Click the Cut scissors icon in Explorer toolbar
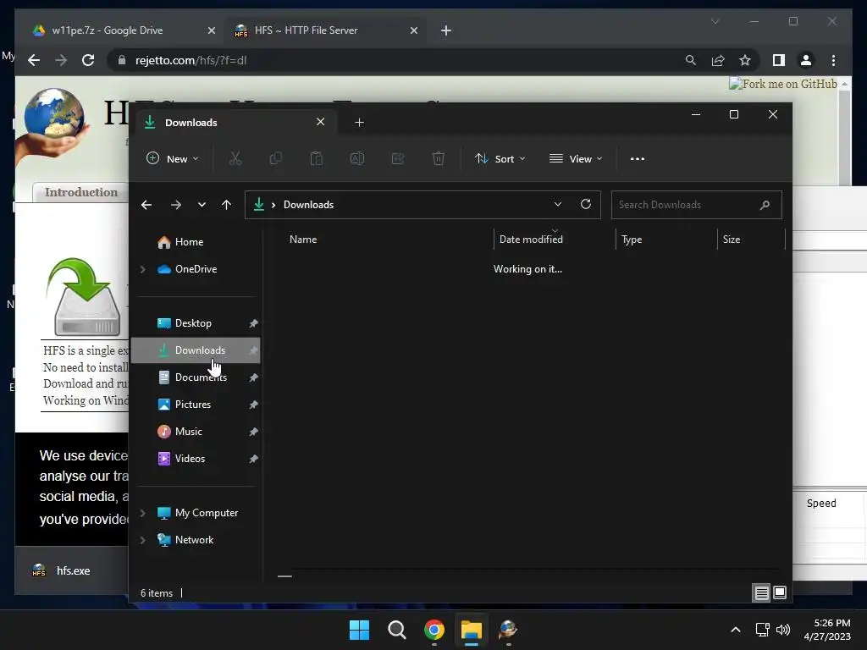 pos(235,158)
